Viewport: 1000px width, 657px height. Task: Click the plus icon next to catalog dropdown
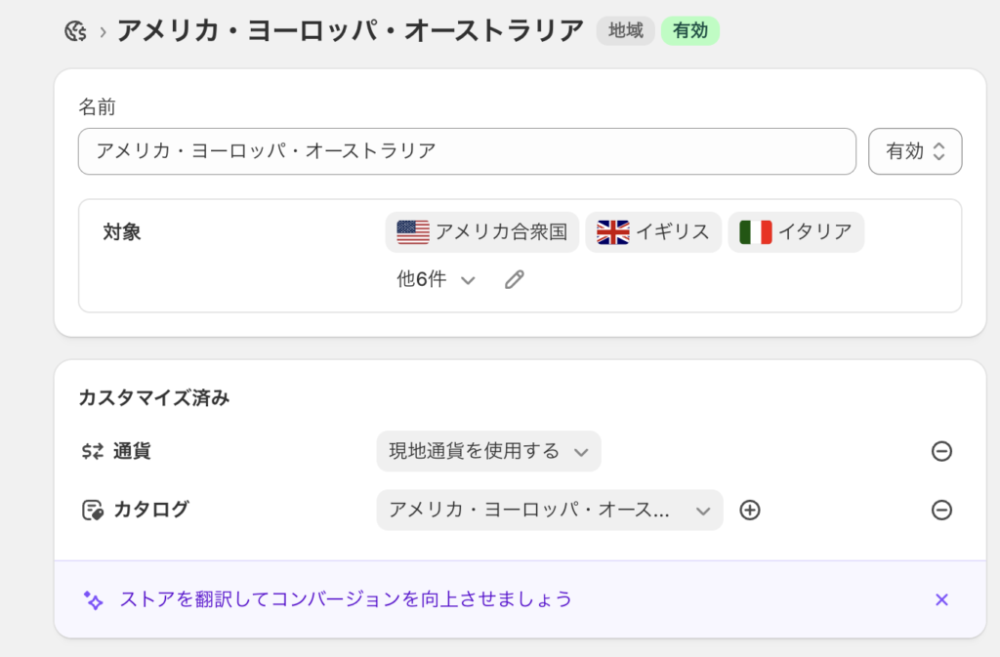(749, 510)
